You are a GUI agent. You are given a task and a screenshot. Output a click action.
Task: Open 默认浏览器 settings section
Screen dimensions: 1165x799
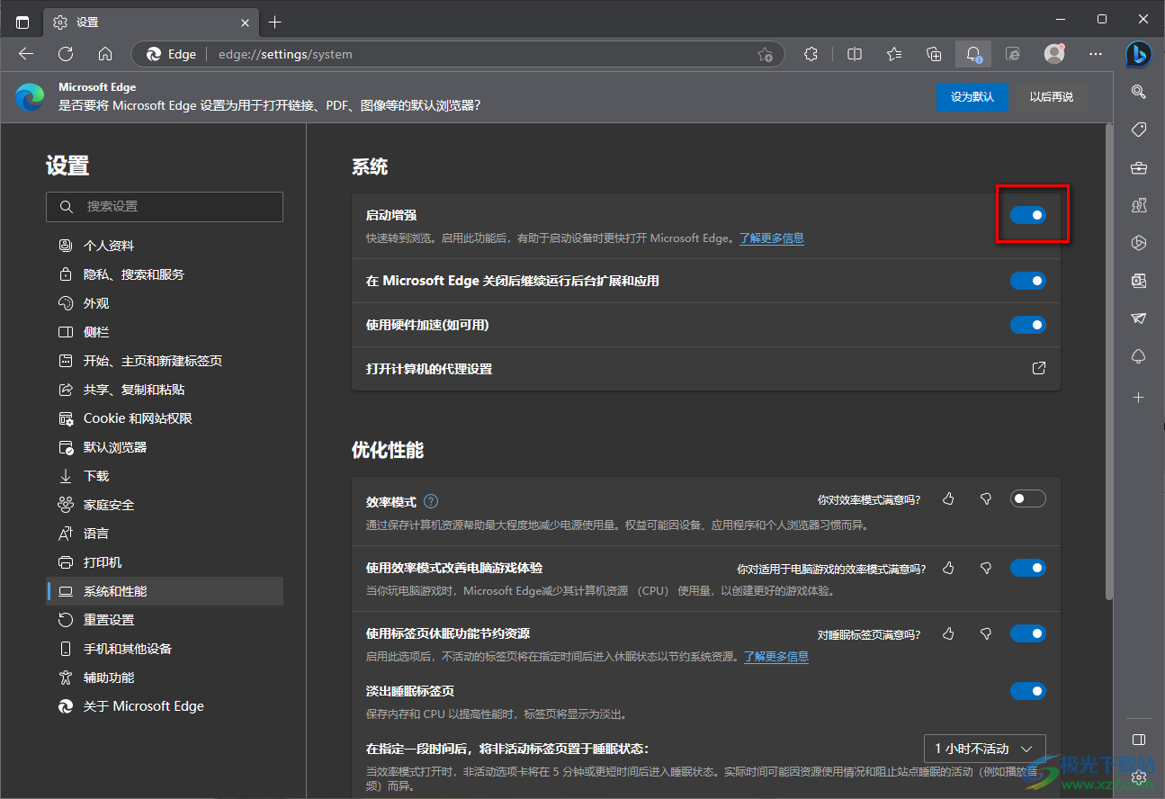click(x=165, y=447)
